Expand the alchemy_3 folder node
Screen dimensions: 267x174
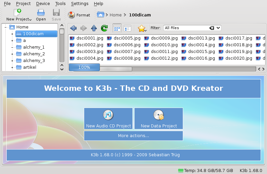[x=12, y=61]
